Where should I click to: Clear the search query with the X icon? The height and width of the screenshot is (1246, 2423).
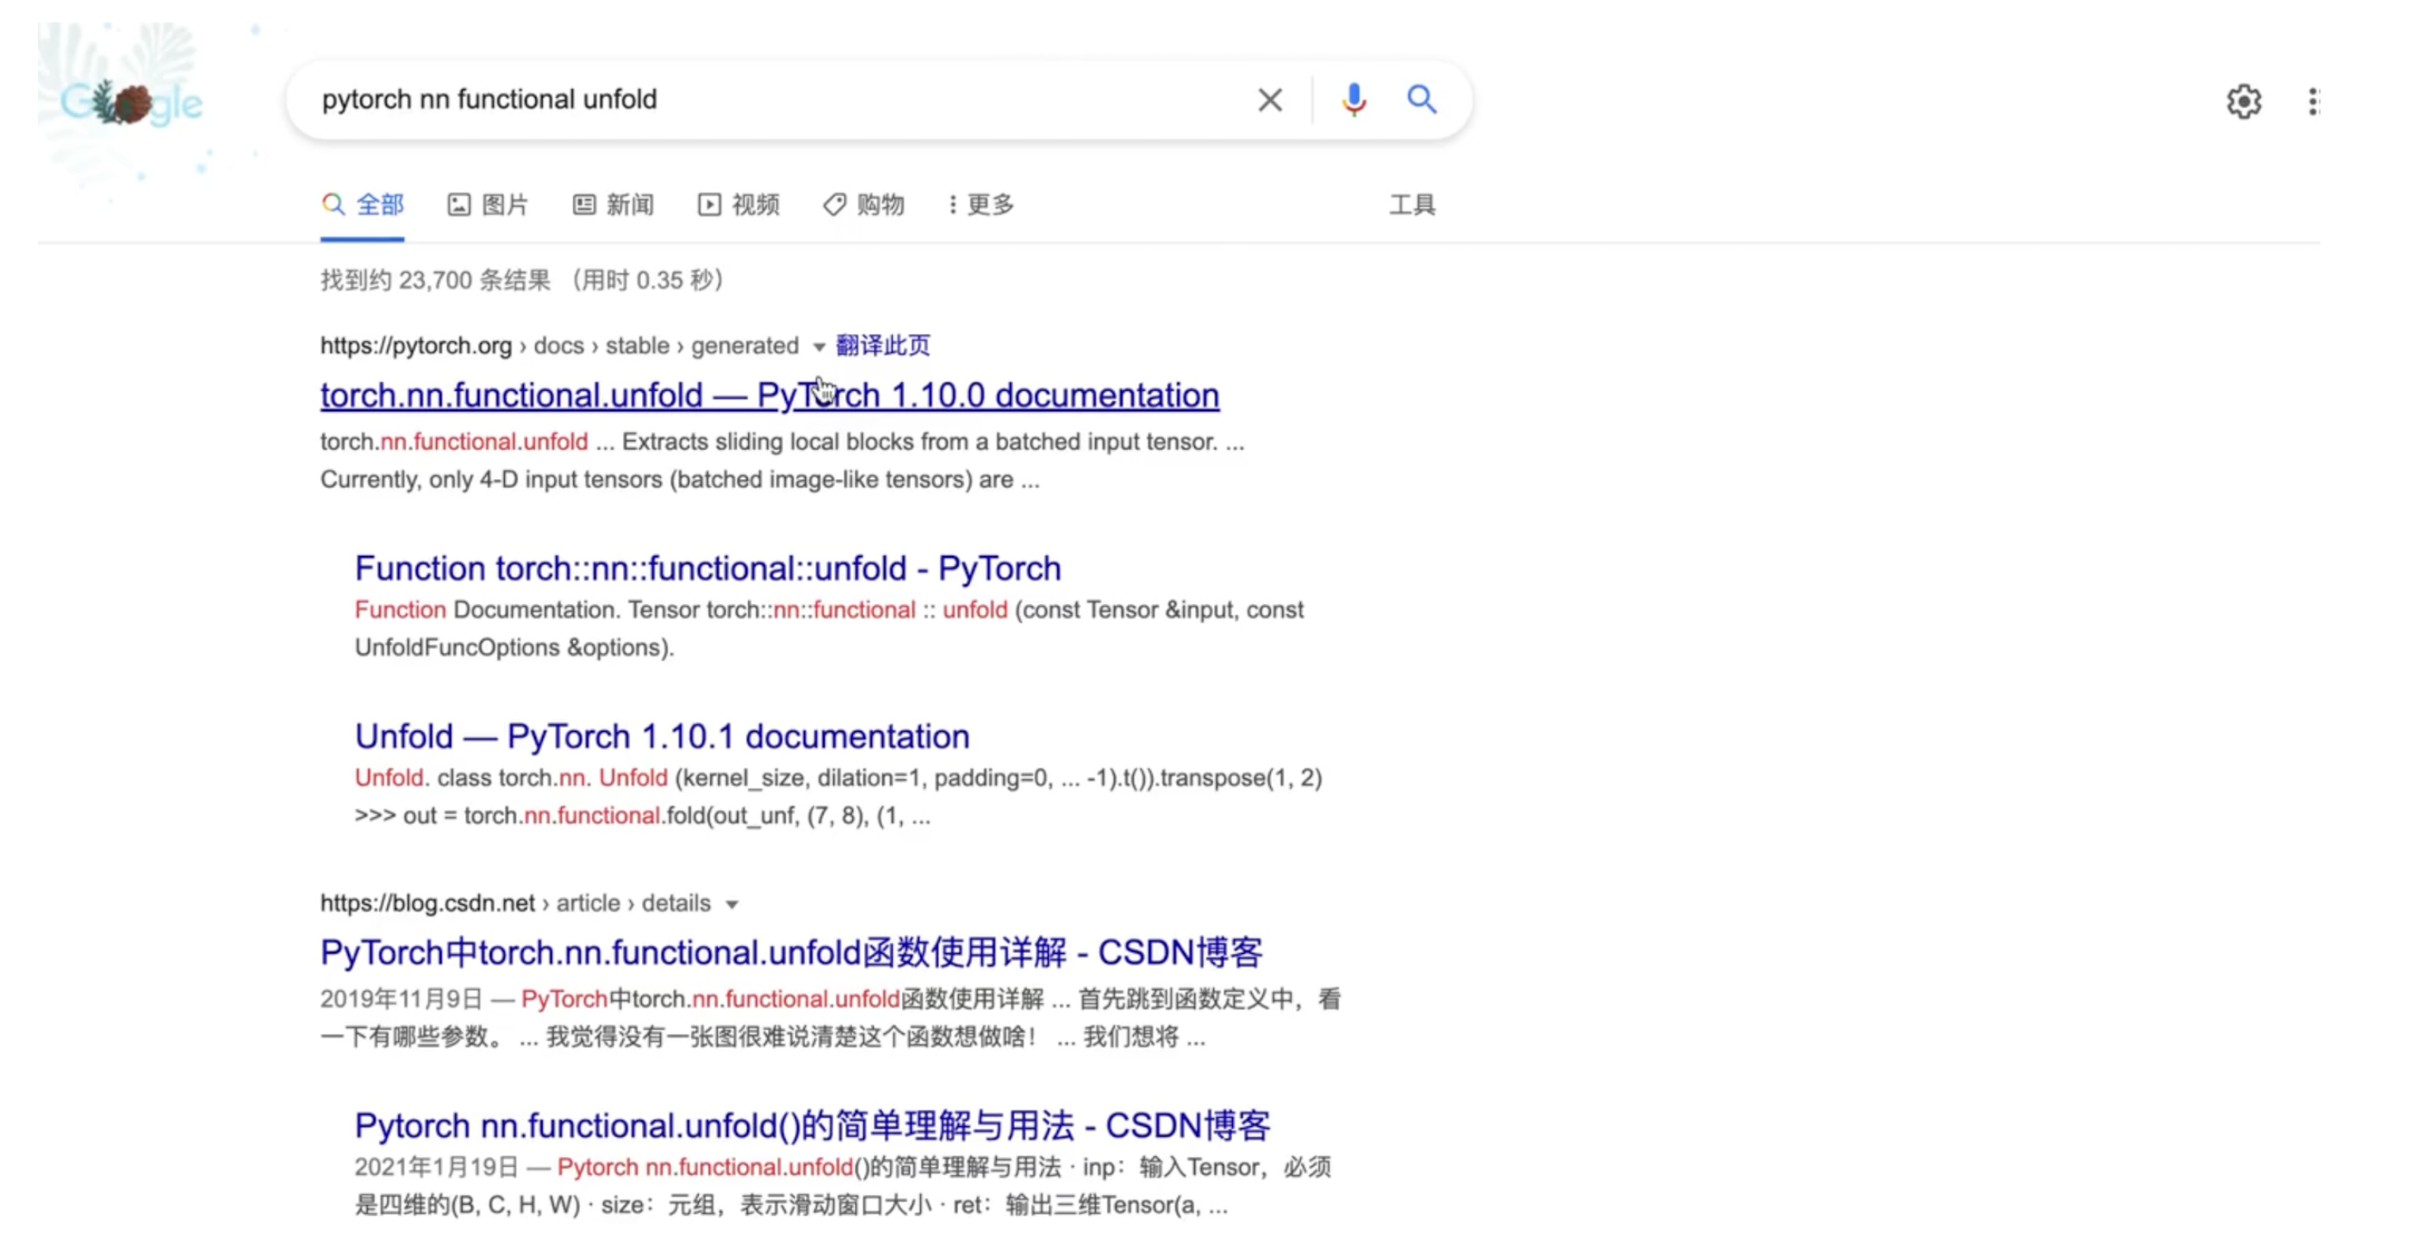click(x=1270, y=100)
